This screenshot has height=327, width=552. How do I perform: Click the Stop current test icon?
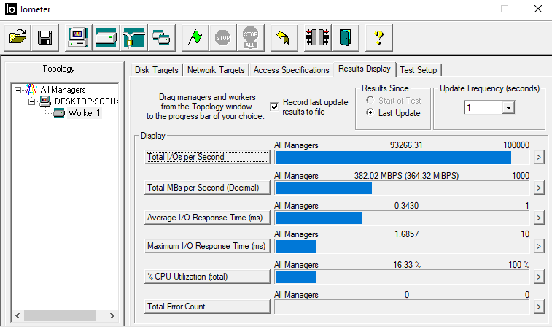(223, 37)
